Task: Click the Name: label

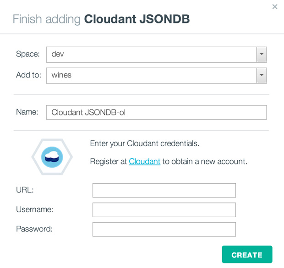Action: point(27,112)
